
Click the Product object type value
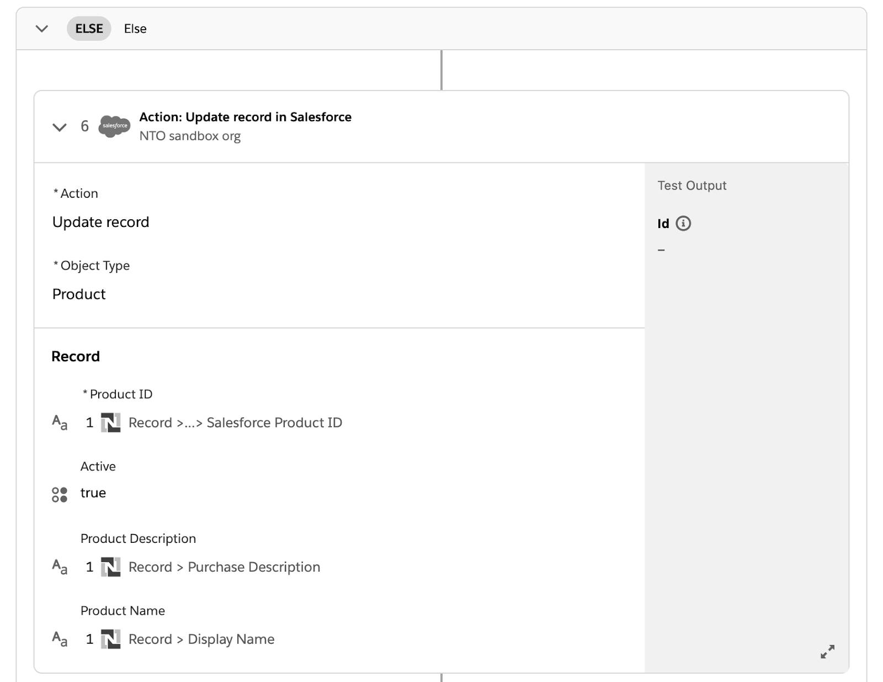tap(79, 294)
